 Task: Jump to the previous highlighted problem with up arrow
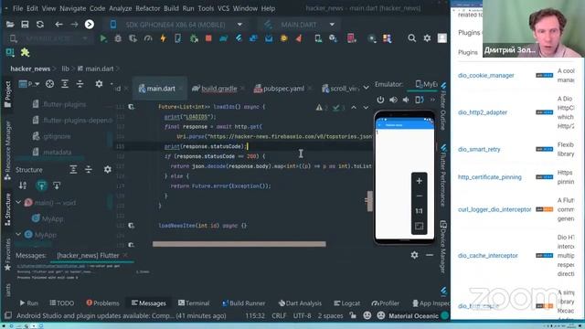pos(354,108)
